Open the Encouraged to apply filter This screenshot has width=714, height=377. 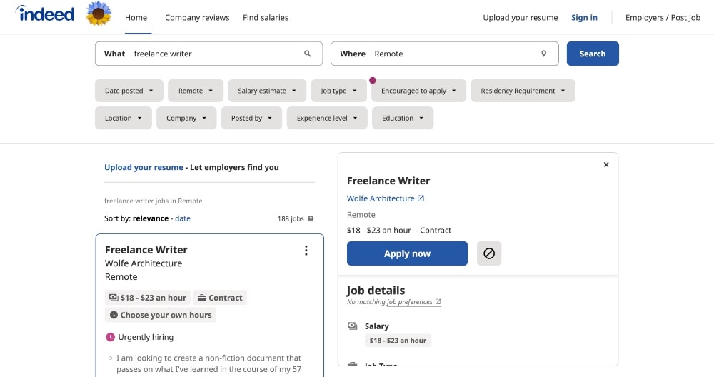click(418, 91)
